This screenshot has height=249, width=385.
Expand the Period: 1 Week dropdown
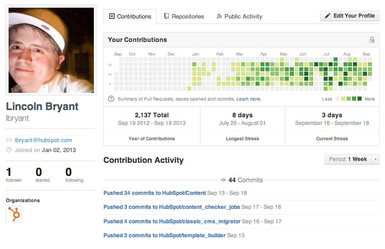pyautogui.click(x=348, y=159)
